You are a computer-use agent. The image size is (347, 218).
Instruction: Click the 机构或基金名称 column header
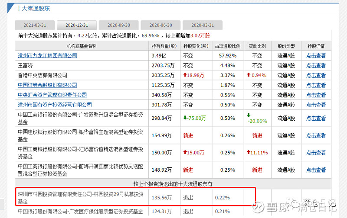point(82,46)
